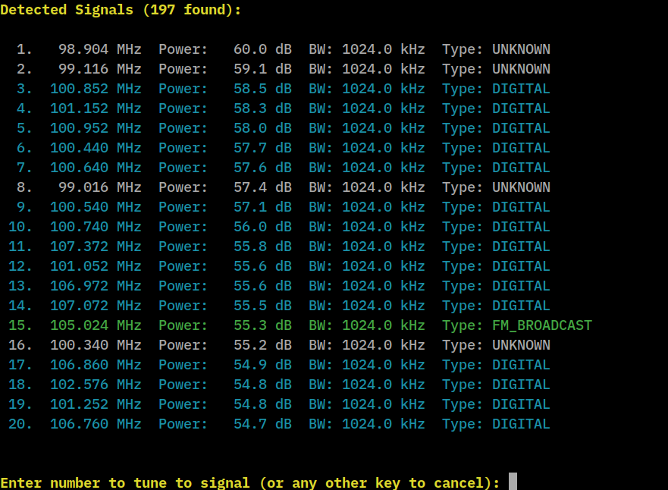Click the 60.0 dB power value
Viewport: 668px width, 490px height.
[x=262, y=49]
